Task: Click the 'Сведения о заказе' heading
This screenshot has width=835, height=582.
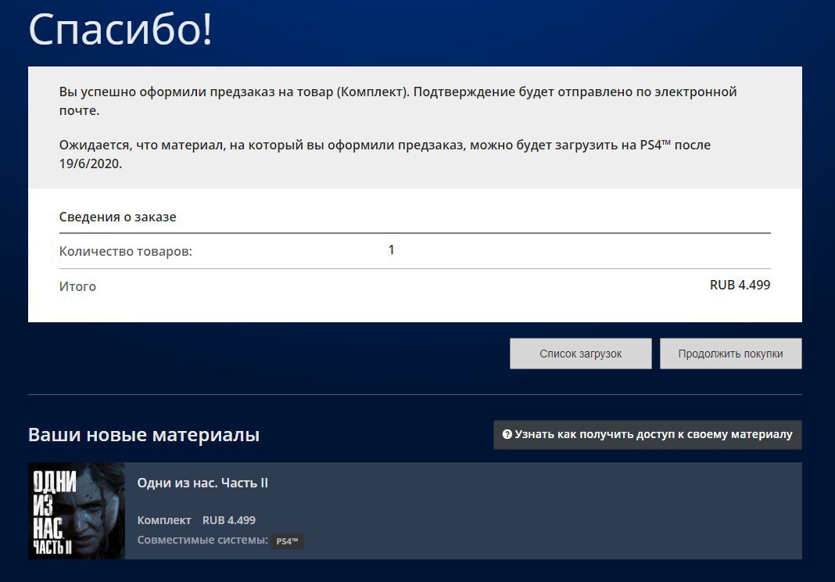Action: pos(117,217)
